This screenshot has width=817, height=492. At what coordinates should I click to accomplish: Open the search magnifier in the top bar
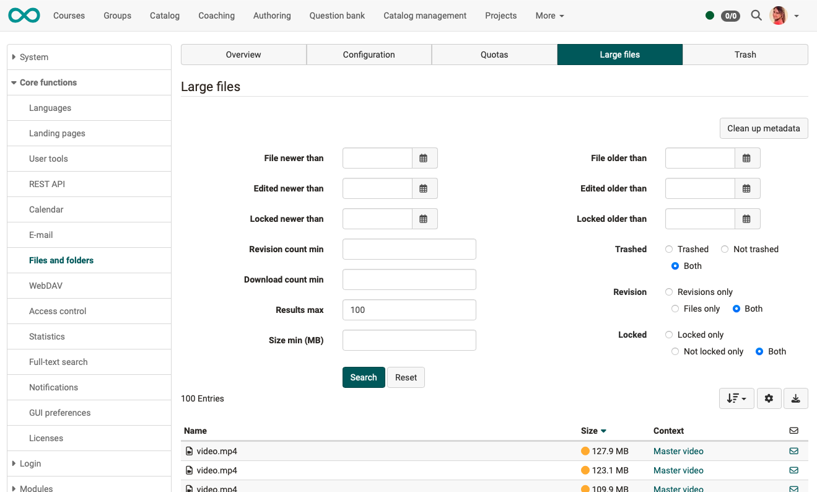pyautogui.click(x=756, y=15)
